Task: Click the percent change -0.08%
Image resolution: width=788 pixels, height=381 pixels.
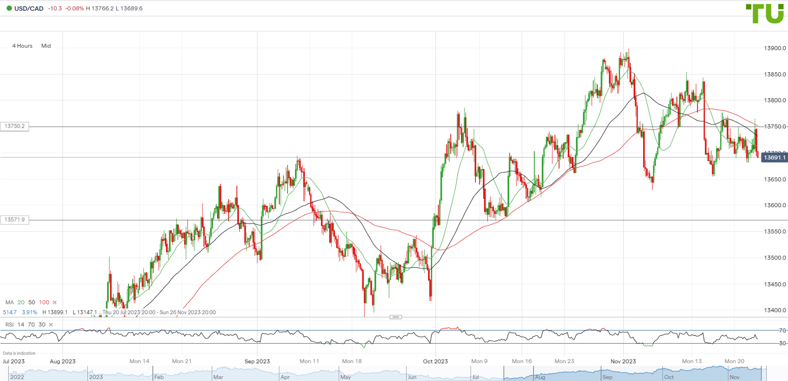Action: coord(74,8)
